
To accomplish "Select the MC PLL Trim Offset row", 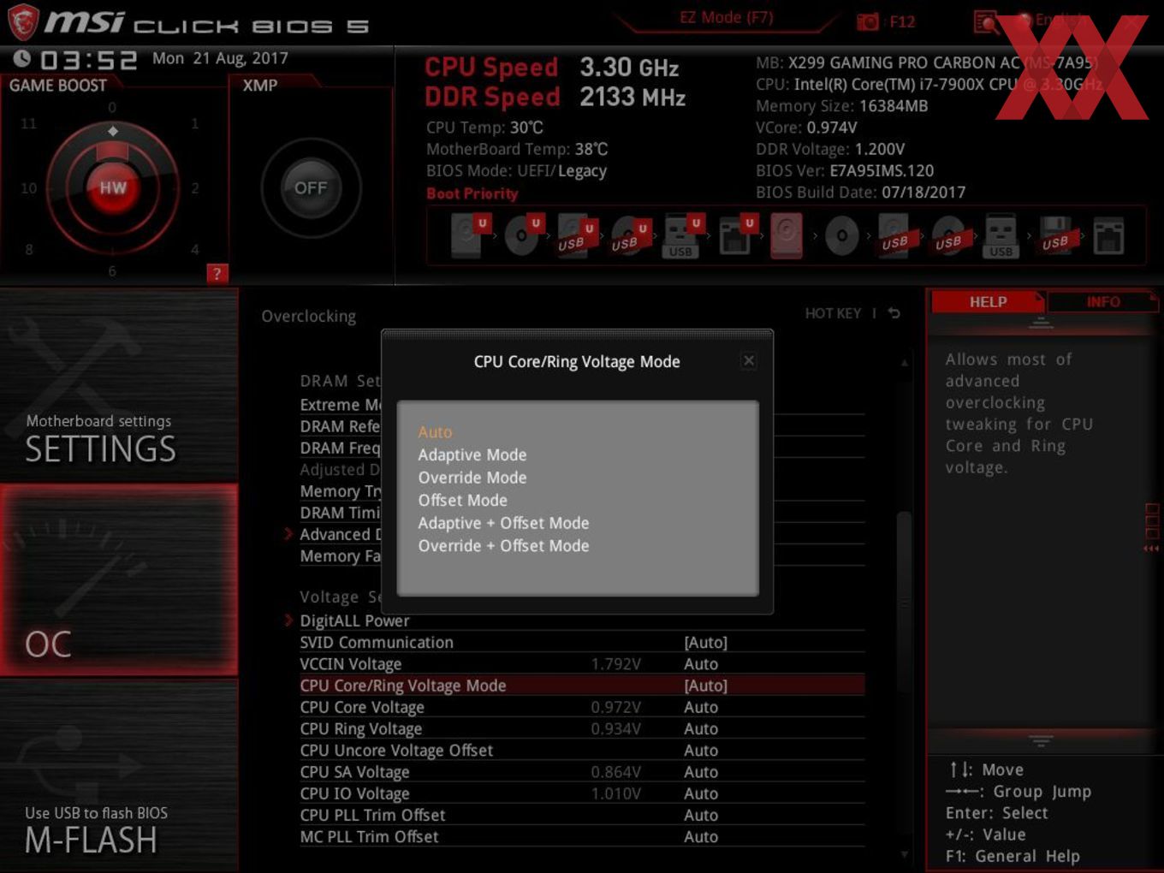I will pyautogui.click(x=582, y=836).
